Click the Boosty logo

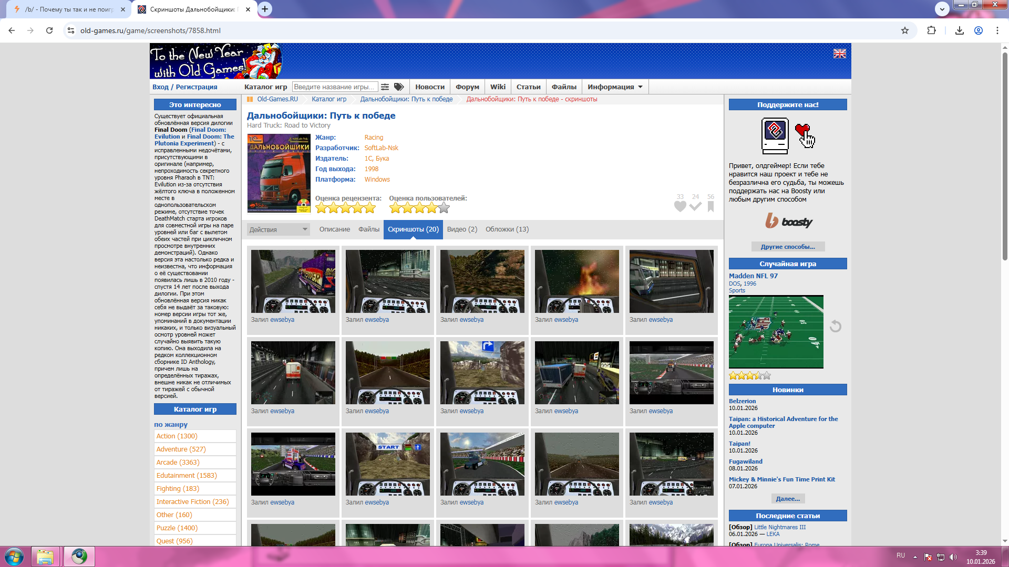(x=788, y=222)
